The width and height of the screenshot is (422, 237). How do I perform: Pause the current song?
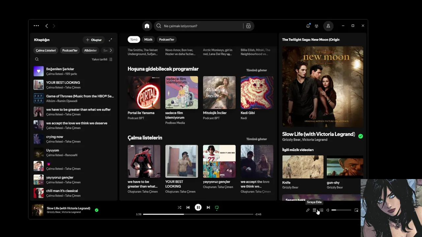point(198,207)
